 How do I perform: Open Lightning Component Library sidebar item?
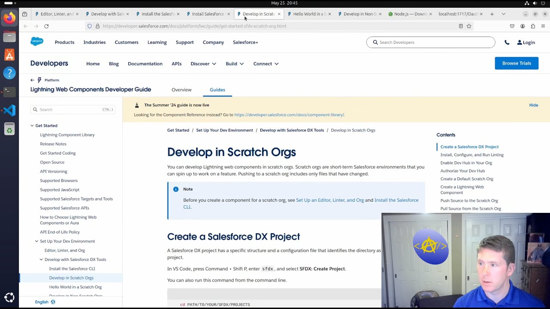pyautogui.click(x=67, y=135)
